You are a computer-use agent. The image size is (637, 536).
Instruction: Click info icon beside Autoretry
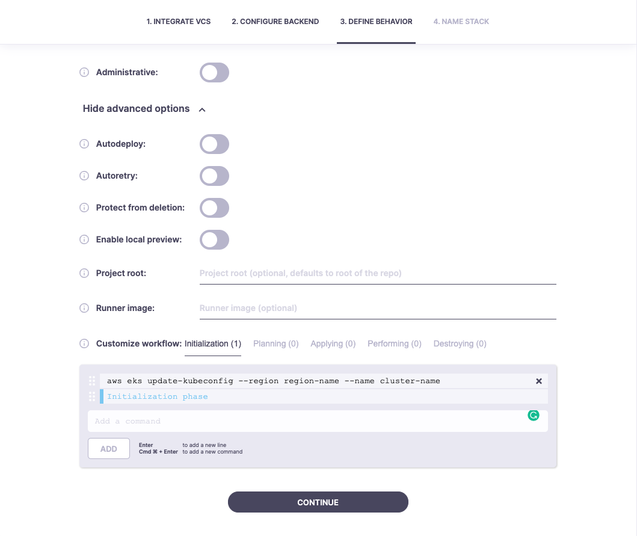click(x=84, y=176)
